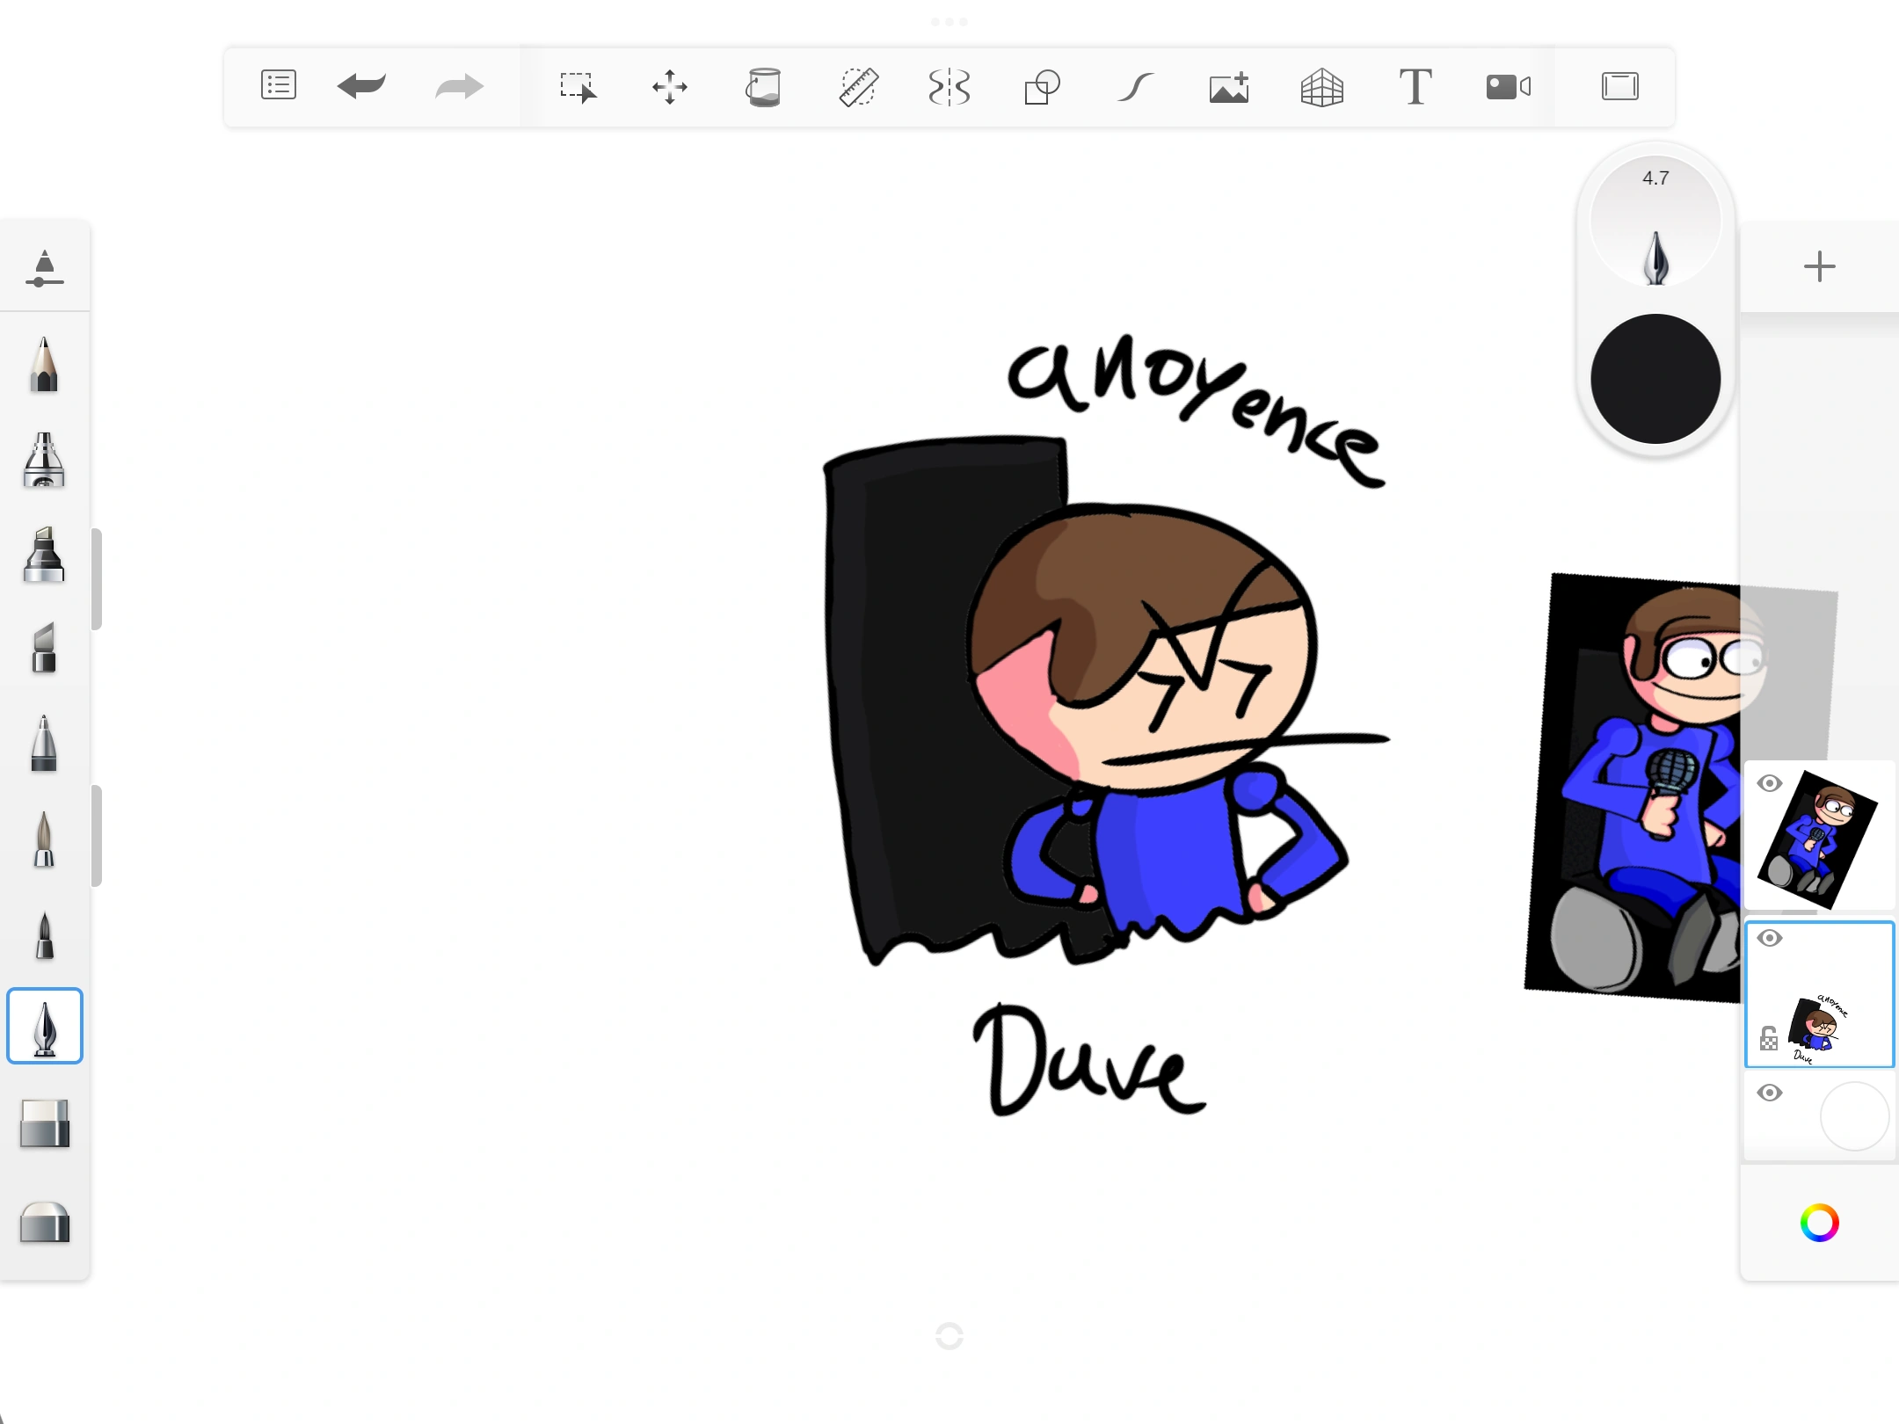Activate the Ruler tool
The width and height of the screenshot is (1899, 1424).
[858, 86]
